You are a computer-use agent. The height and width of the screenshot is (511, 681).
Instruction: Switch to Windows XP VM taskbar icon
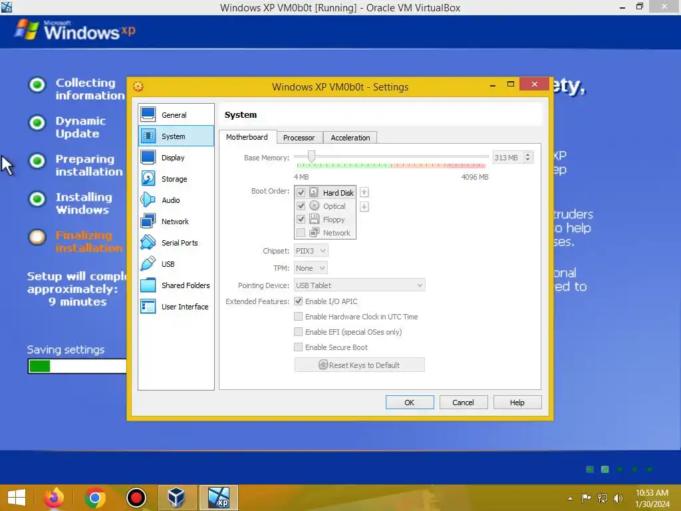click(218, 498)
